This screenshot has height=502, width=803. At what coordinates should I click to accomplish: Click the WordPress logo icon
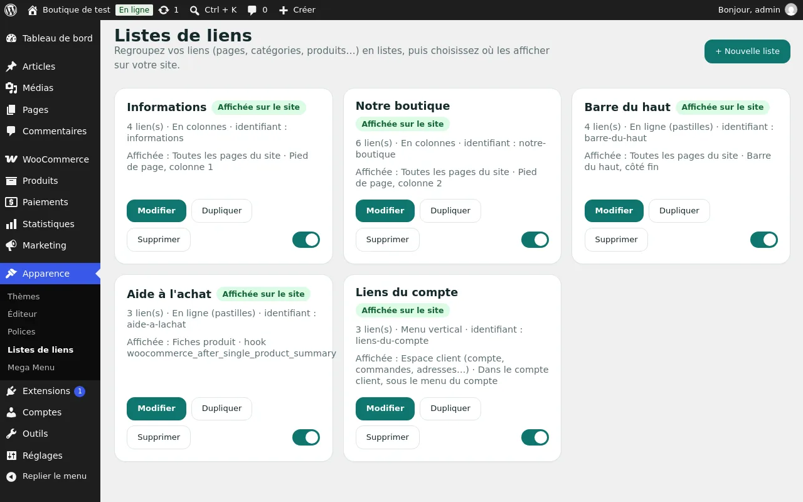tap(10, 10)
